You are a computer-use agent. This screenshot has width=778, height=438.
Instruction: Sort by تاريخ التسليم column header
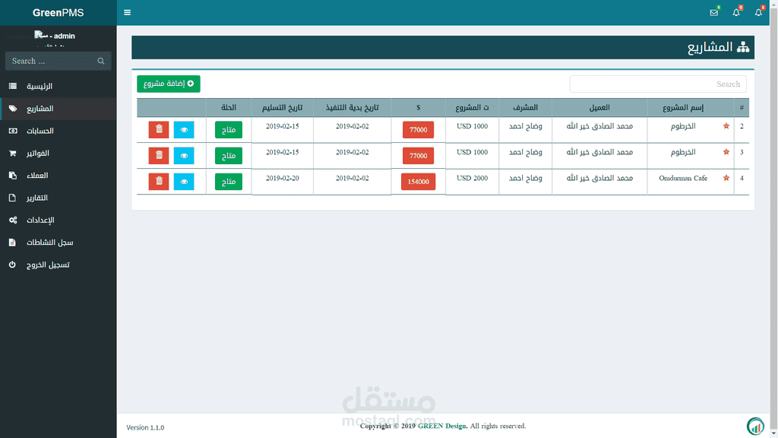coord(282,108)
